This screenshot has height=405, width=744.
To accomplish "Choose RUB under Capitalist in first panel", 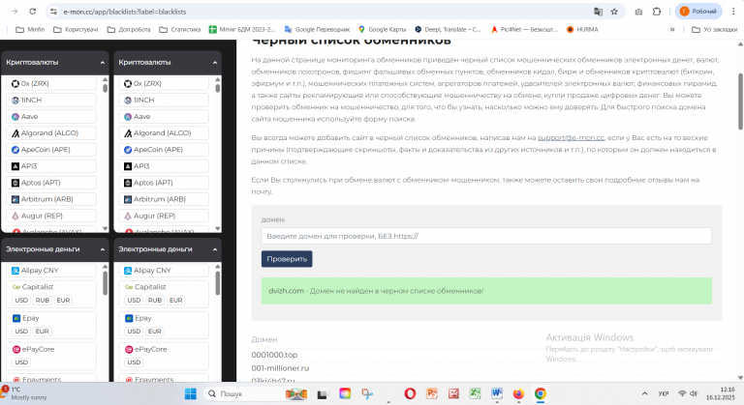I will coord(43,301).
